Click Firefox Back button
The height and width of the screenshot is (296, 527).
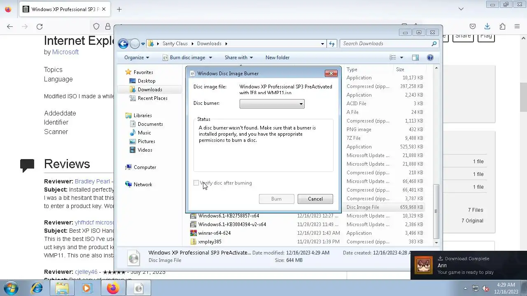click(x=10, y=26)
